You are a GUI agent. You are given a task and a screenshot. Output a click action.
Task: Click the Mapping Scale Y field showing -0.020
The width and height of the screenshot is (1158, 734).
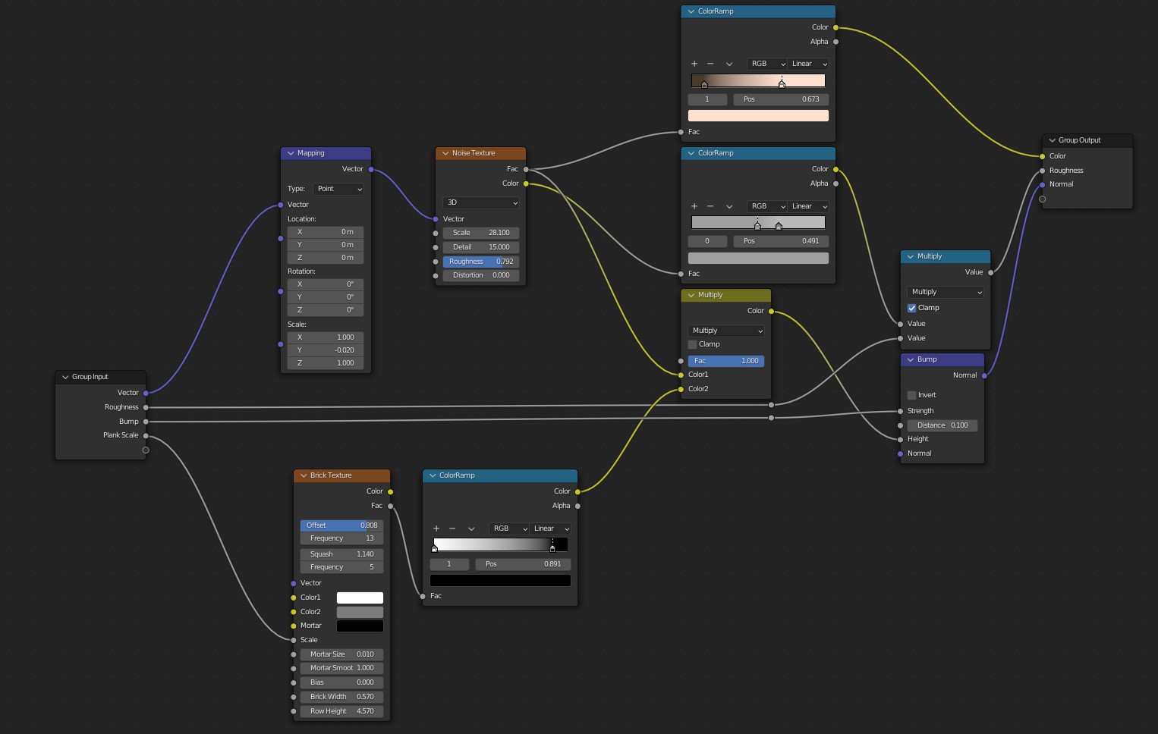(326, 350)
